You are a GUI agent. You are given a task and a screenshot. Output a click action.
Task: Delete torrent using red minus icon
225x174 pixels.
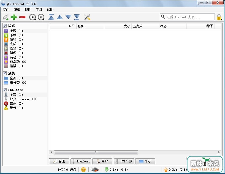[x=22, y=17]
